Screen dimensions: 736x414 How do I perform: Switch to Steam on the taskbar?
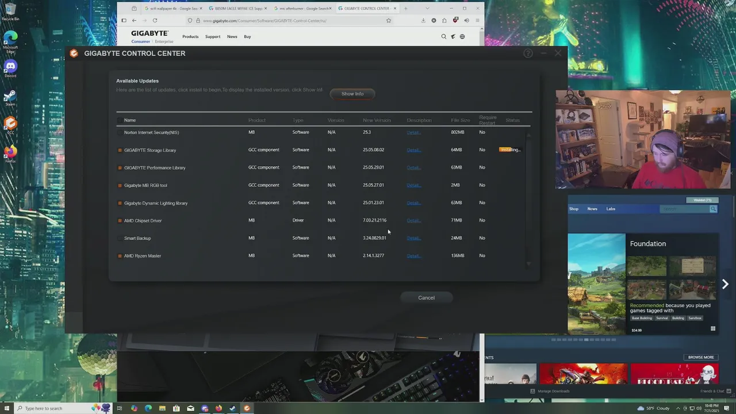click(232, 408)
